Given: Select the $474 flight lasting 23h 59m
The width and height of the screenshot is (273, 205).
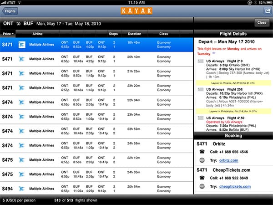Looking at the screenshot, I should (x=96, y=131).
